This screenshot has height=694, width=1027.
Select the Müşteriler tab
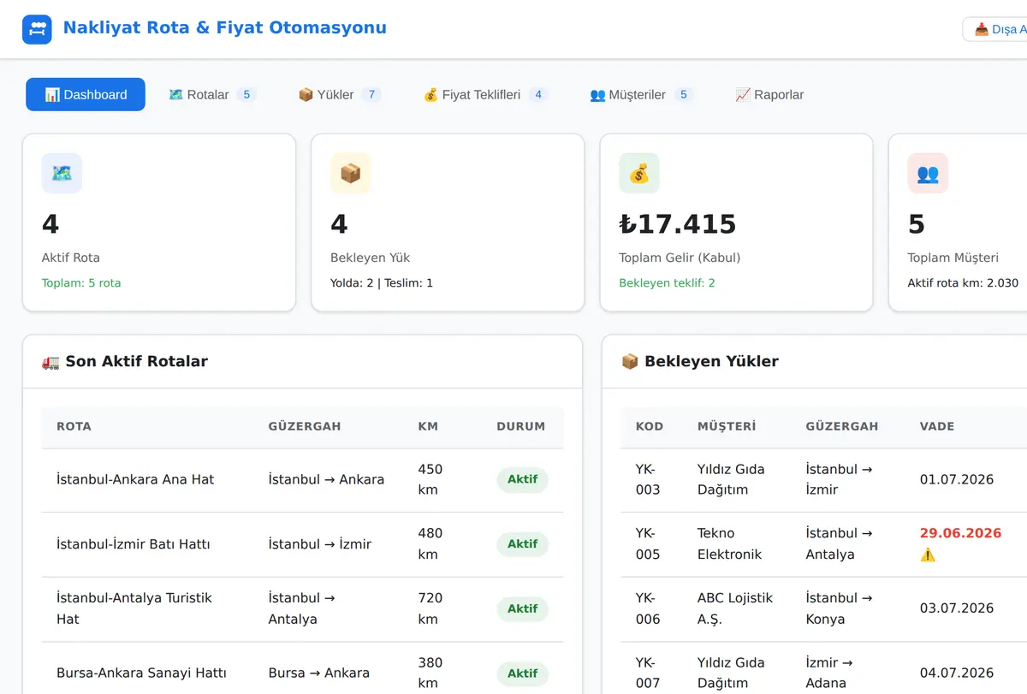click(642, 95)
